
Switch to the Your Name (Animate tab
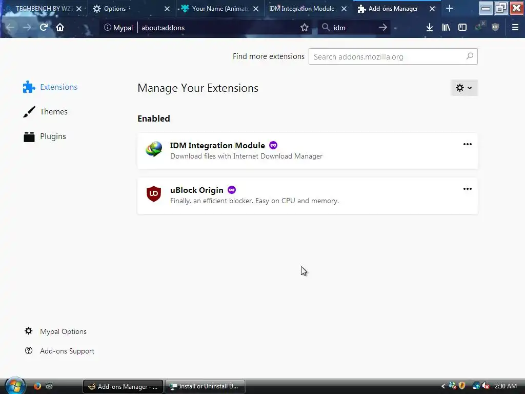[220, 9]
